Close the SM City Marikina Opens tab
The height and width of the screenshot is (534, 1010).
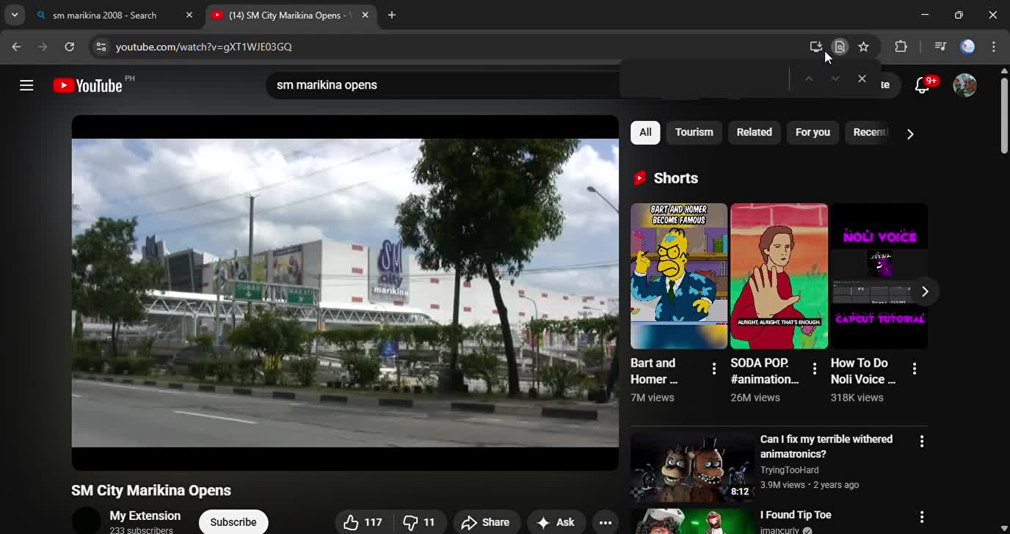366,15
